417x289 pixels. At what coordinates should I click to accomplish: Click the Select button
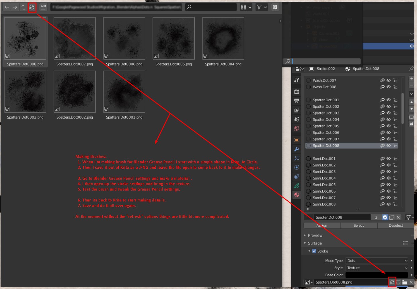click(359, 226)
